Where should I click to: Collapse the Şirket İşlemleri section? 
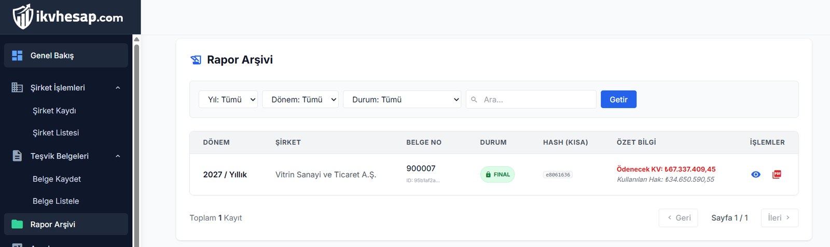pos(118,88)
